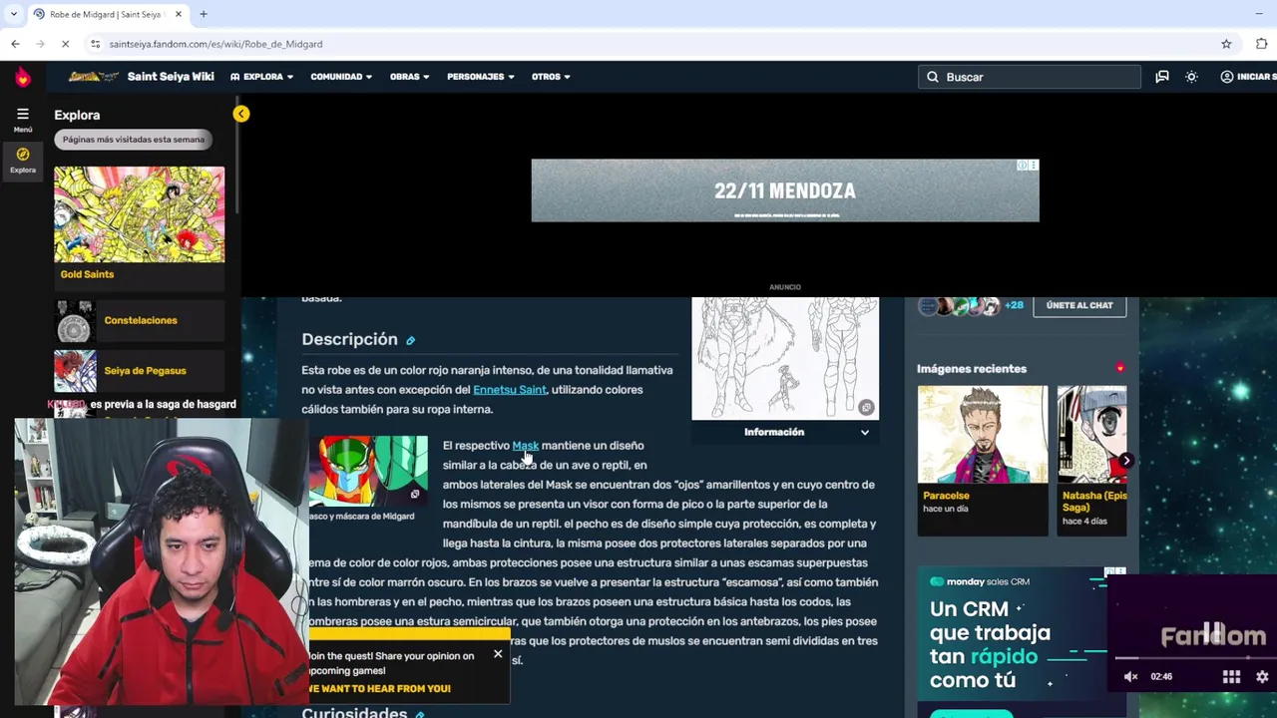The height and width of the screenshot is (718, 1277).
Task: Select 'Páginas más visitadas esta semana' pill
Action: pyautogui.click(x=133, y=140)
